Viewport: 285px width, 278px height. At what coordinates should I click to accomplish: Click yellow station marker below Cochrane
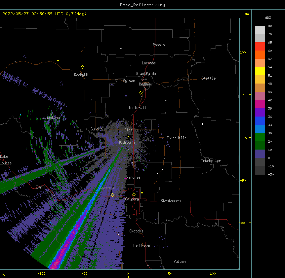point(112,195)
